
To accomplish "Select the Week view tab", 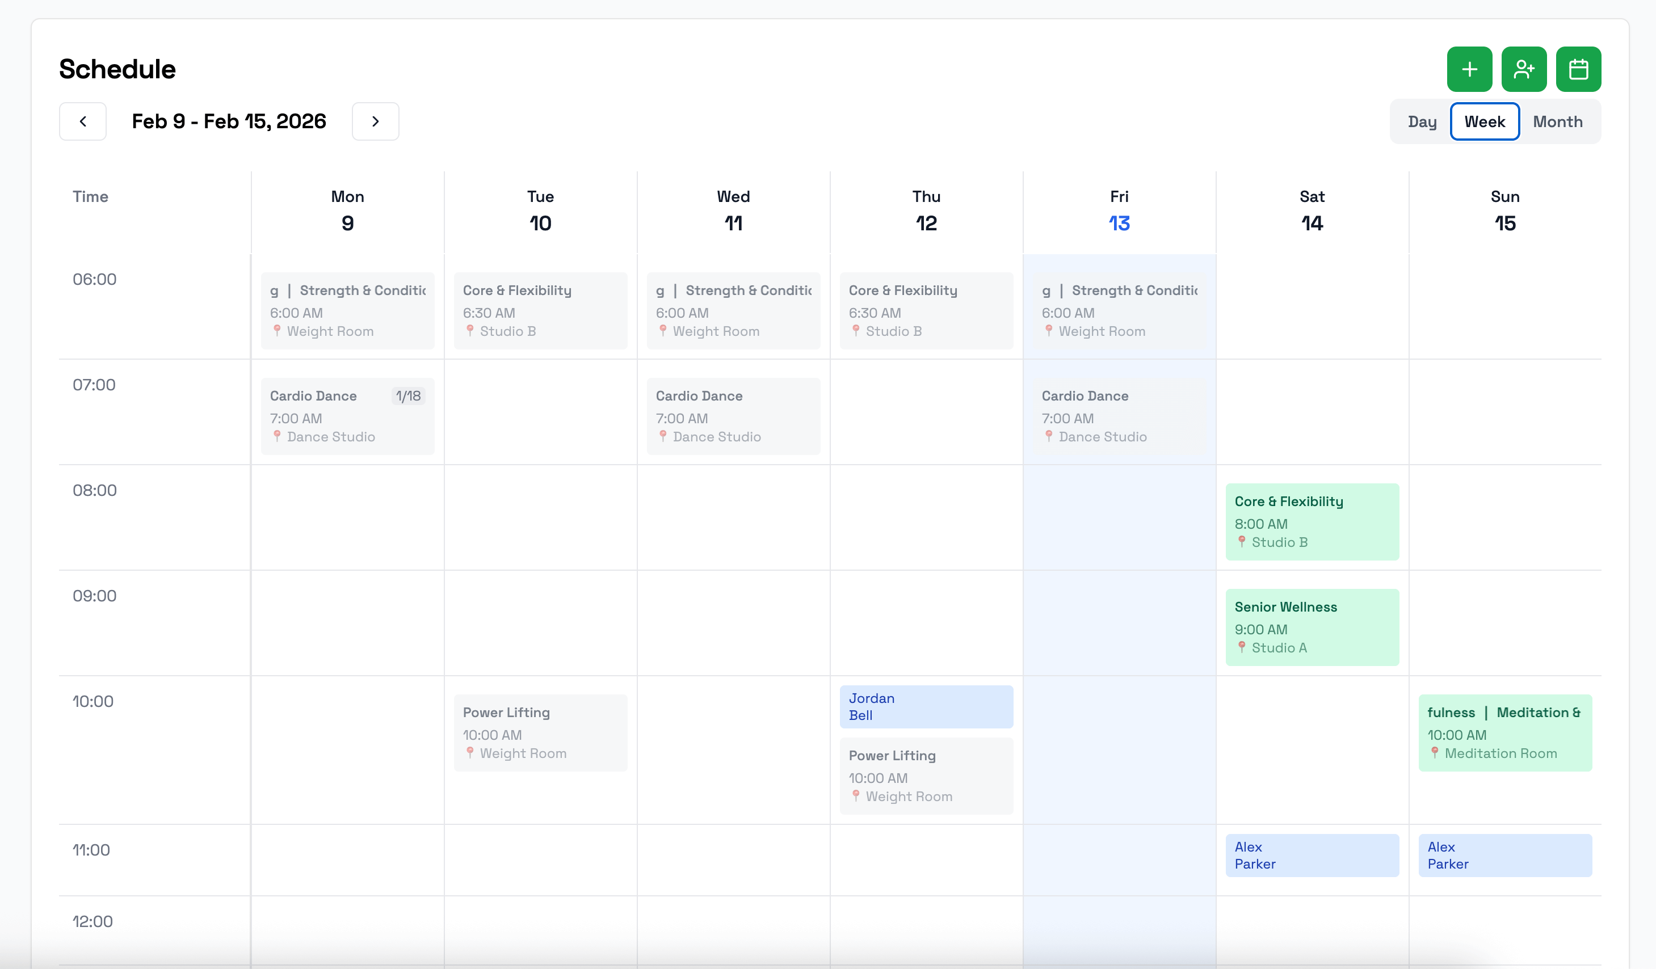I will (1485, 121).
